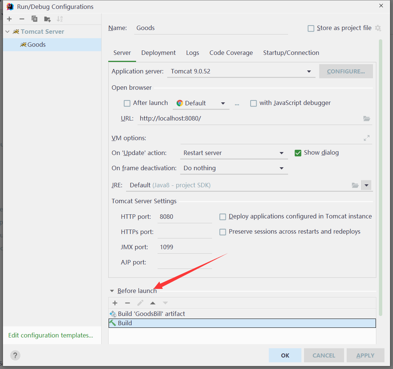The height and width of the screenshot is (369, 393).
Task: Open the Code Coverage tab
Action: pyautogui.click(x=231, y=53)
